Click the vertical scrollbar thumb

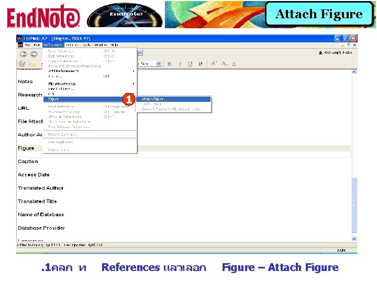(354, 205)
